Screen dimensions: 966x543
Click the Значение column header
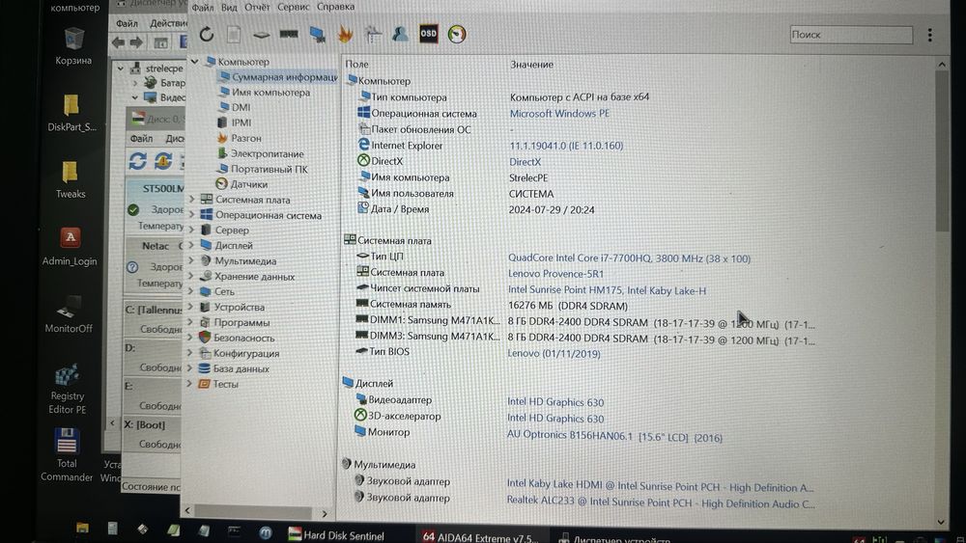coord(531,65)
